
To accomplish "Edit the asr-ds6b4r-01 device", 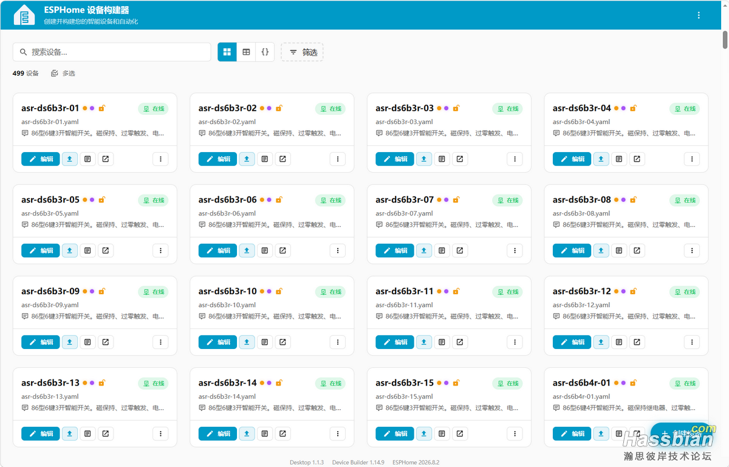I will pyautogui.click(x=572, y=434).
